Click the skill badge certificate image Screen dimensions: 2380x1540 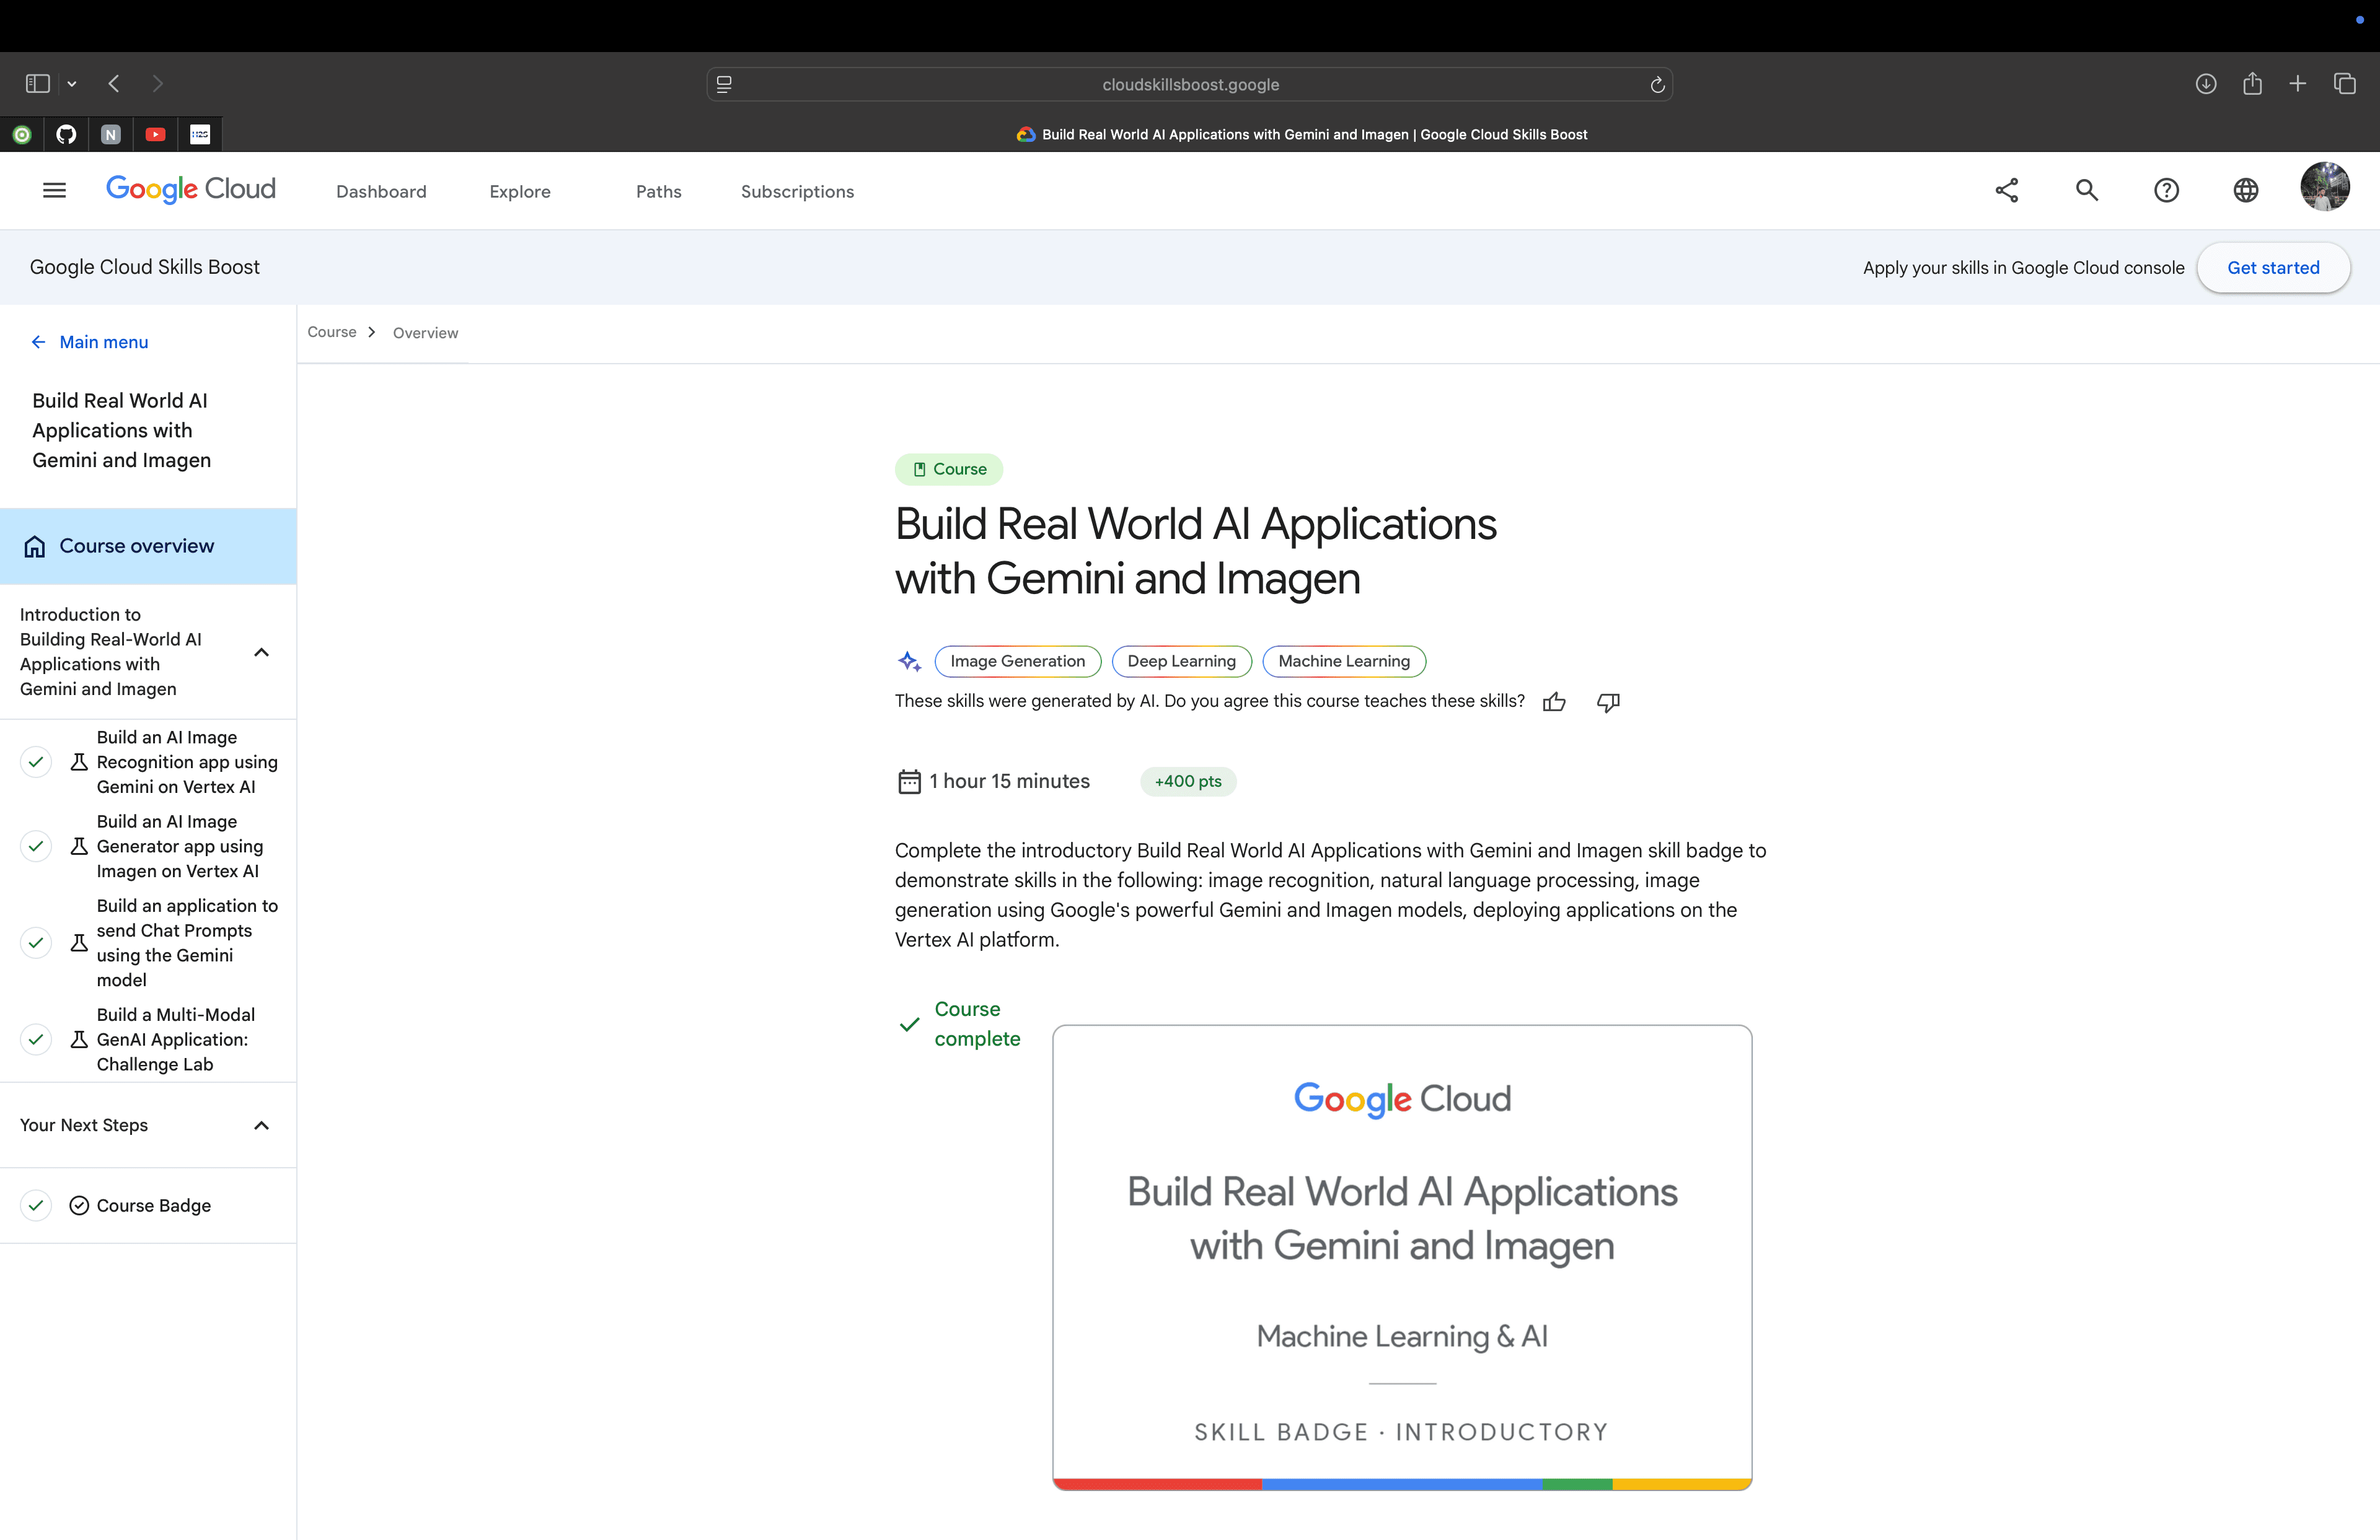1402,1257
